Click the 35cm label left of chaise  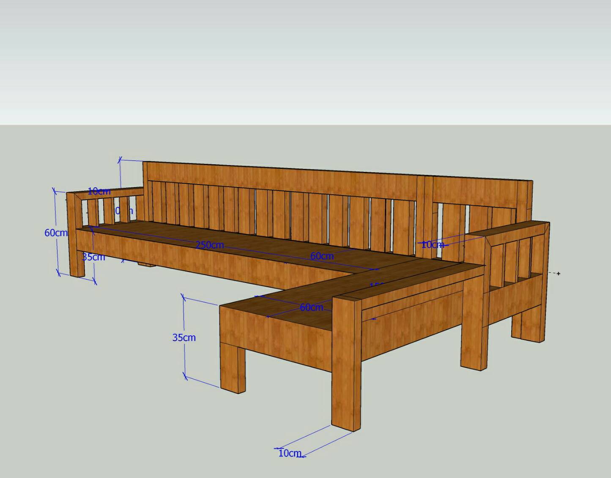coord(184,337)
